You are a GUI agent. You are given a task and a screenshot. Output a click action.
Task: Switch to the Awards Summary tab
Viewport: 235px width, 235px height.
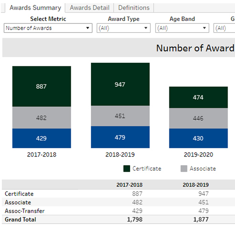(35, 8)
